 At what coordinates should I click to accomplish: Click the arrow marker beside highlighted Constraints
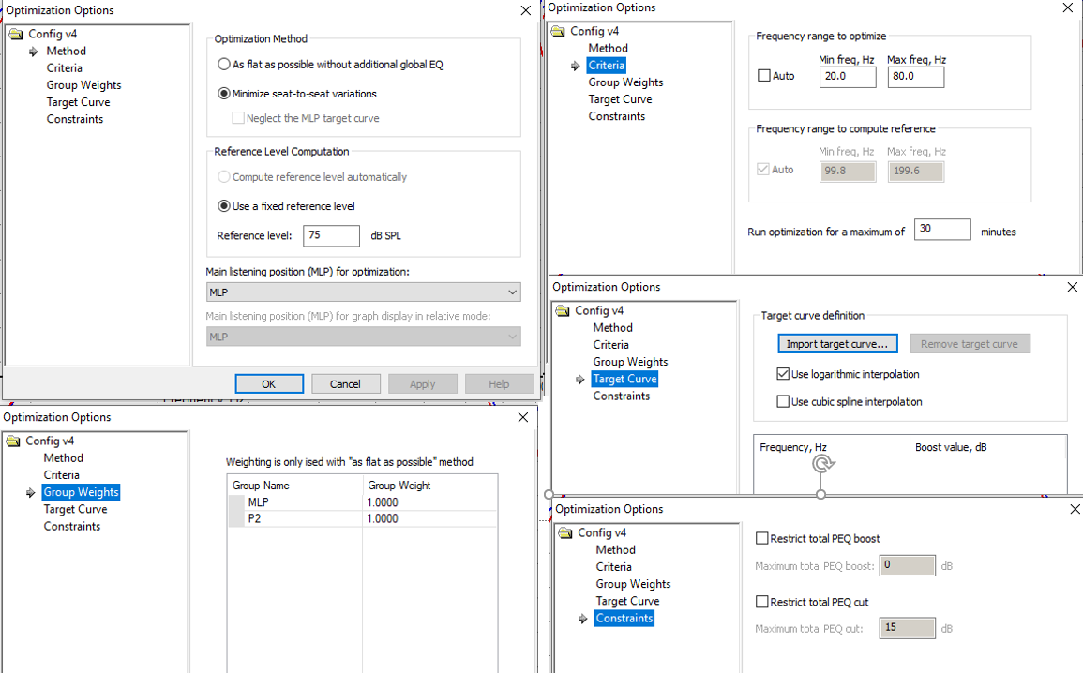click(582, 619)
